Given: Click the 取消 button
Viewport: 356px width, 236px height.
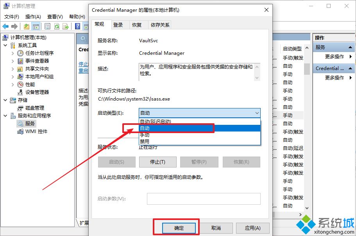Looking at the screenshot, I should tap(216, 228).
